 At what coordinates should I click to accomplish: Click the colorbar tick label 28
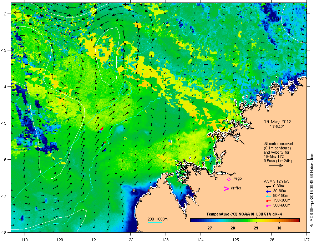[233, 228]
